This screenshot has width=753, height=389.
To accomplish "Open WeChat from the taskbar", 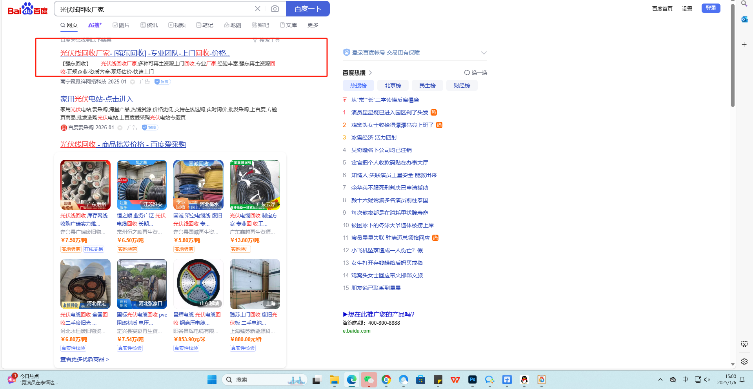I will click(x=369, y=380).
